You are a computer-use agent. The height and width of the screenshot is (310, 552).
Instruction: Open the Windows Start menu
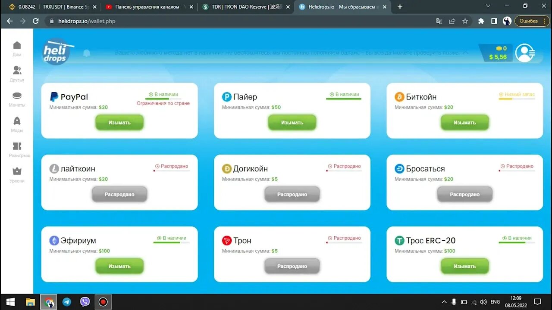click(10, 302)
